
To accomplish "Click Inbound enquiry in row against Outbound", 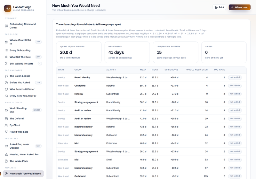I will coord(83,135).
